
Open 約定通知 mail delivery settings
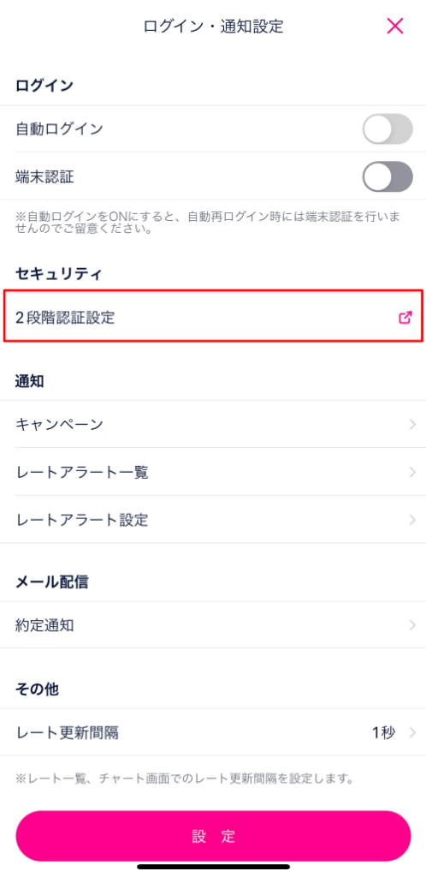(213, 625)
